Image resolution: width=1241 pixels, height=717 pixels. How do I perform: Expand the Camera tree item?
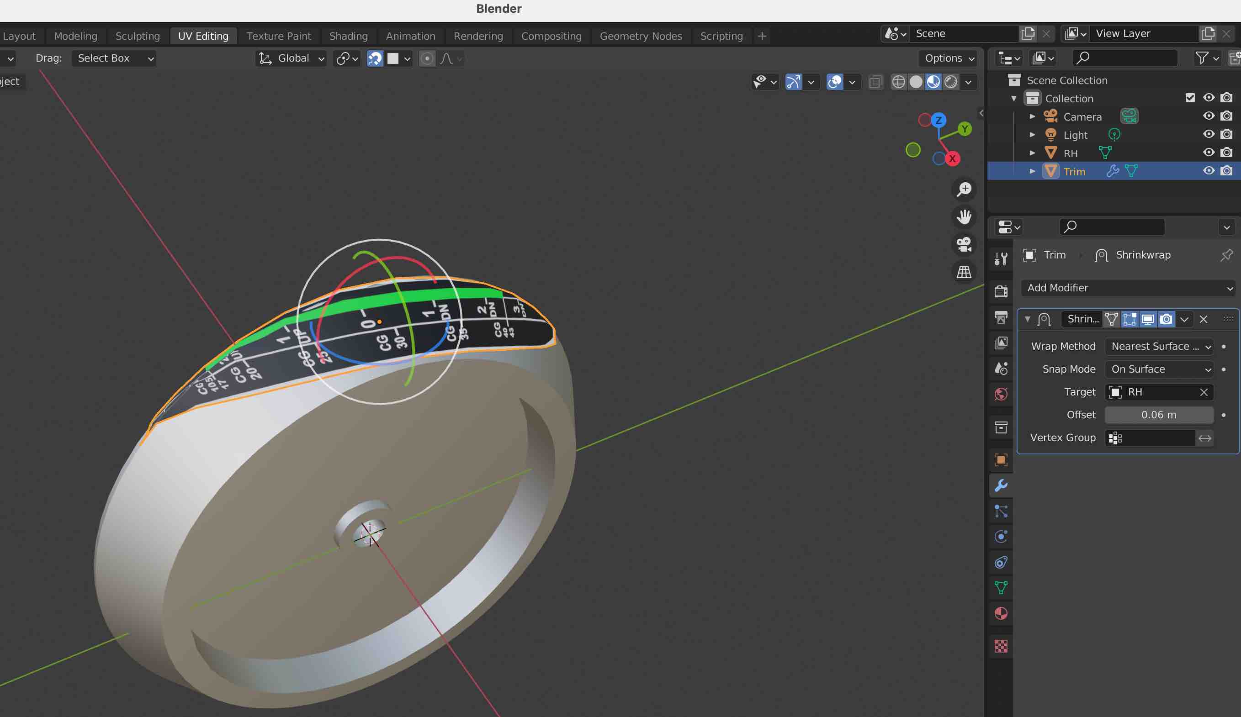pos(1032,116)
